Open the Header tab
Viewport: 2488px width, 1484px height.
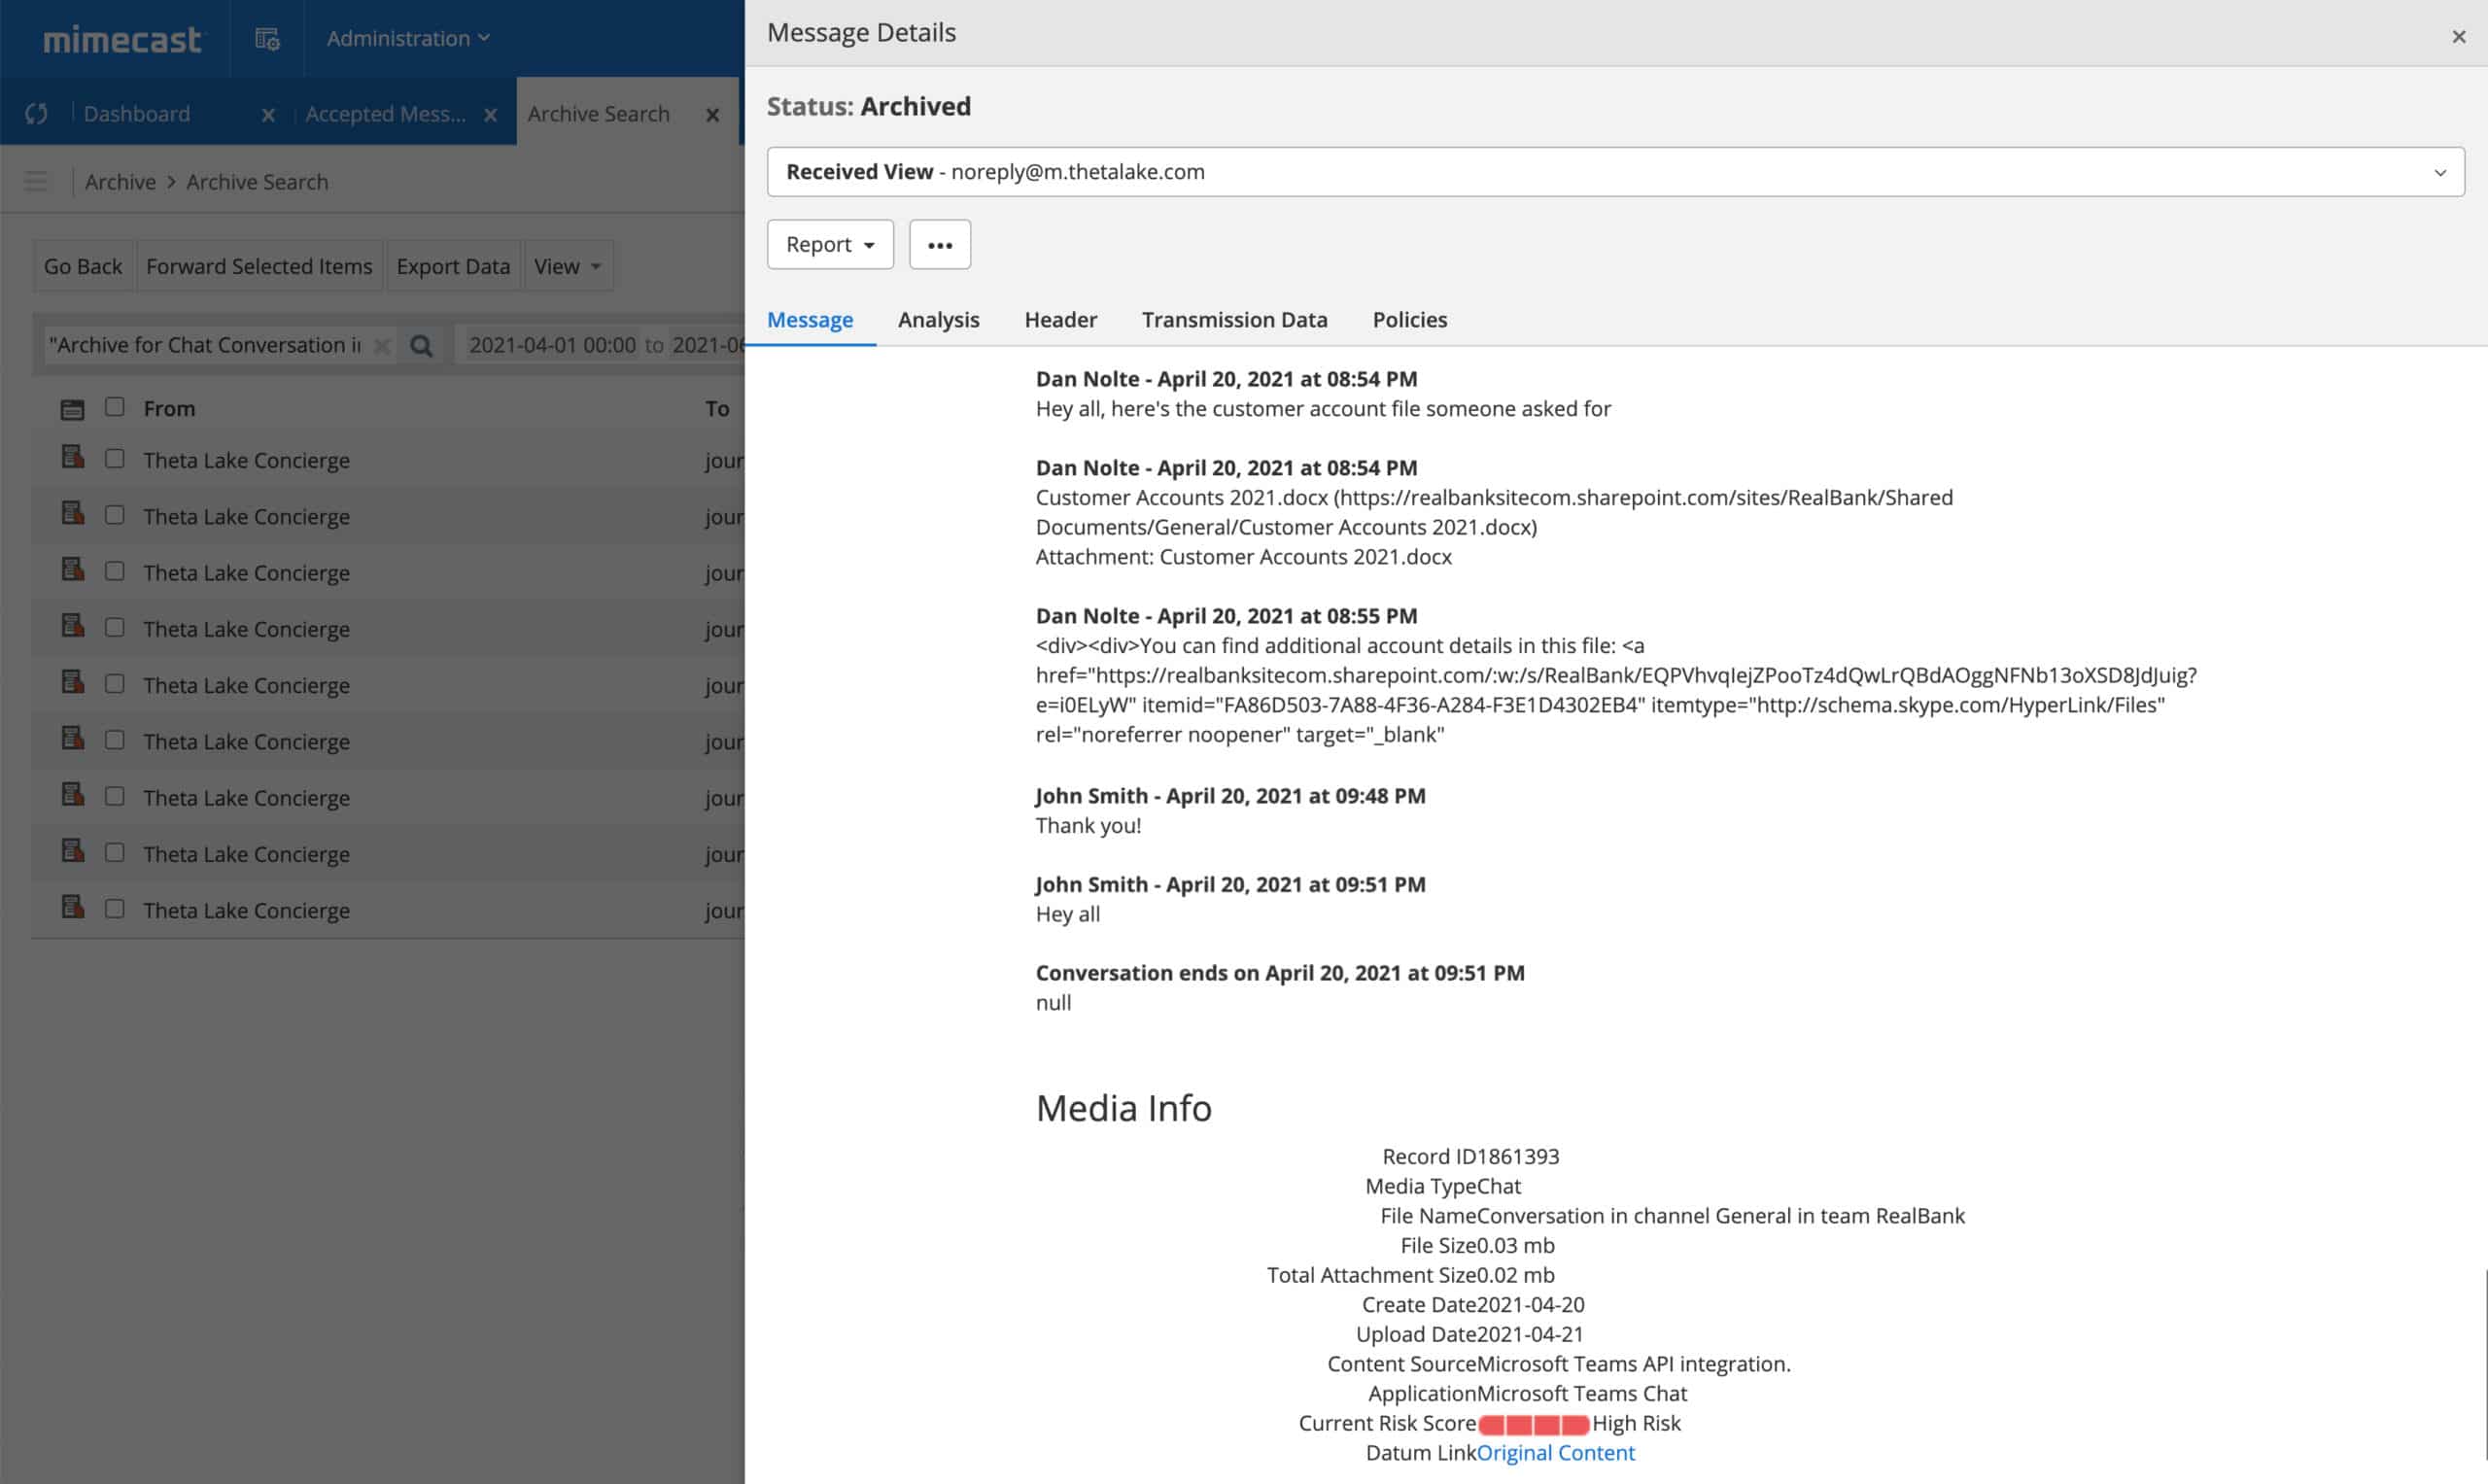pos(1060,320)
